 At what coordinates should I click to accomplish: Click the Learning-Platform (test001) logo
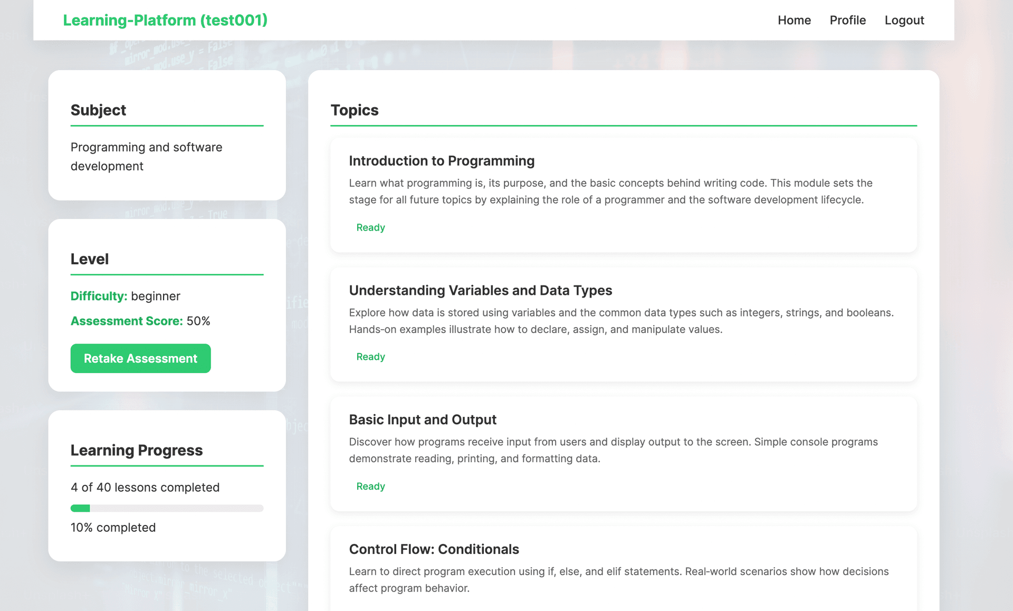pos(165,20)
